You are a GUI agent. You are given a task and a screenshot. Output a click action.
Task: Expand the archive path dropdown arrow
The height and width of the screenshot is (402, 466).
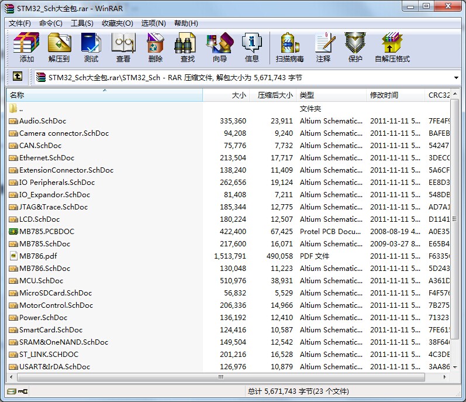point(456,78)
